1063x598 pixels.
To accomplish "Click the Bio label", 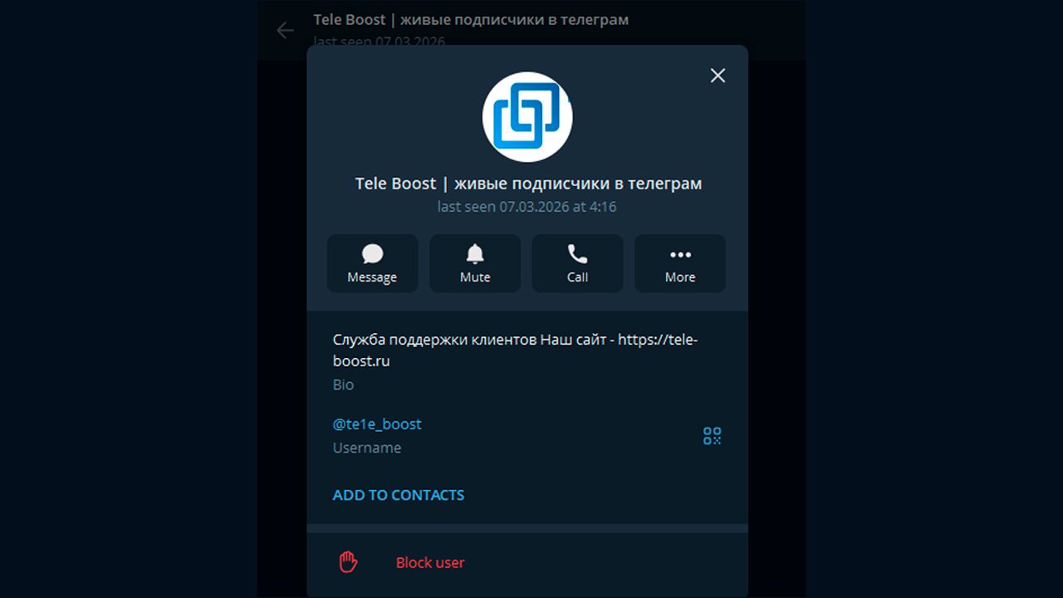I will tap(343, 385).
